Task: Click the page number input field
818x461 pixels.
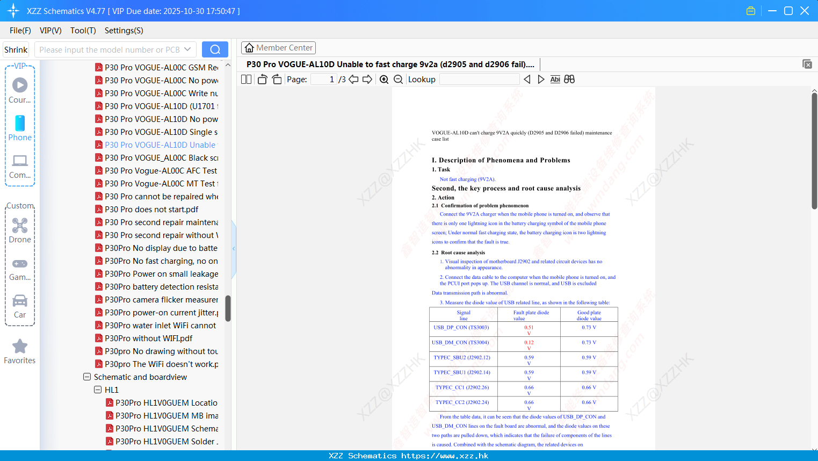Action: pos(324,80)
